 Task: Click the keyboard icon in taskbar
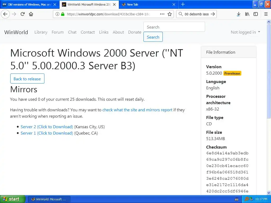coord(237,199)
